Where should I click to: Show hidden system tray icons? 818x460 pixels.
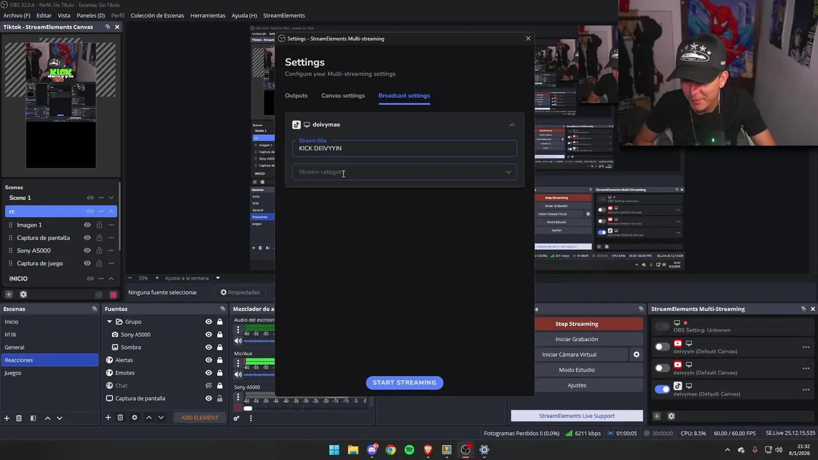point(727,450)
